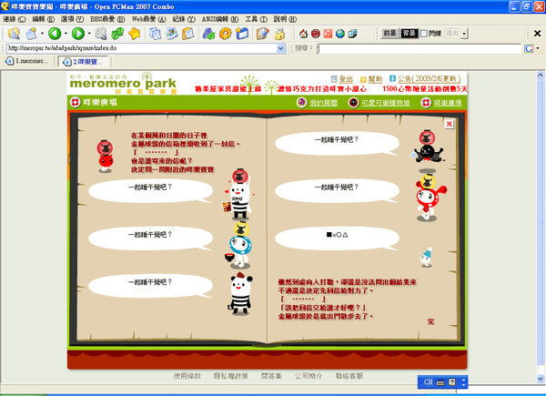This screenshot has height=396, width=546.
Task: Open the 連線 (C) menu
Action: click(15, 19)
